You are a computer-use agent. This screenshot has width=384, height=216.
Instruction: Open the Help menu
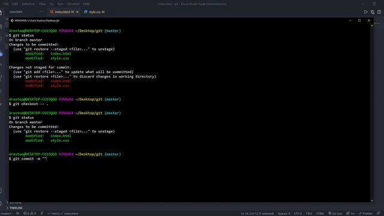click(86, 4)
